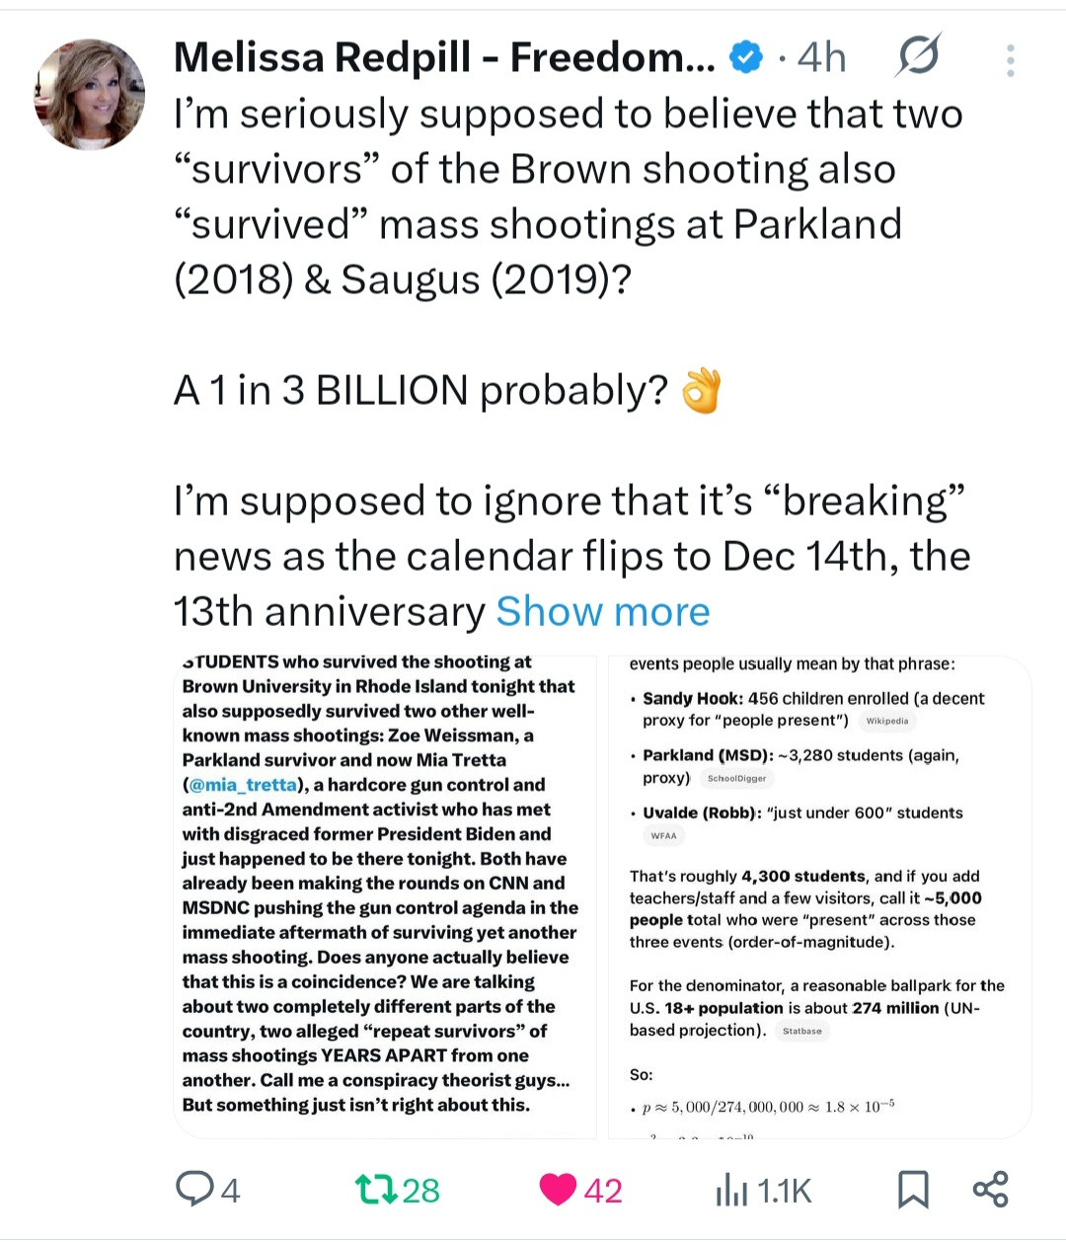Open view analytics bar chart icon
The height and width of the screenshot is (1242, 1066).
(x=731, y=1191)
